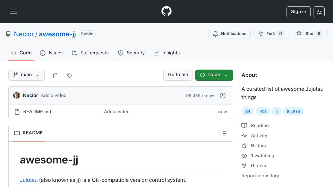Screen dimensions: 333x187
Task: Switch to the Issues tab
Action: (51, 53)
